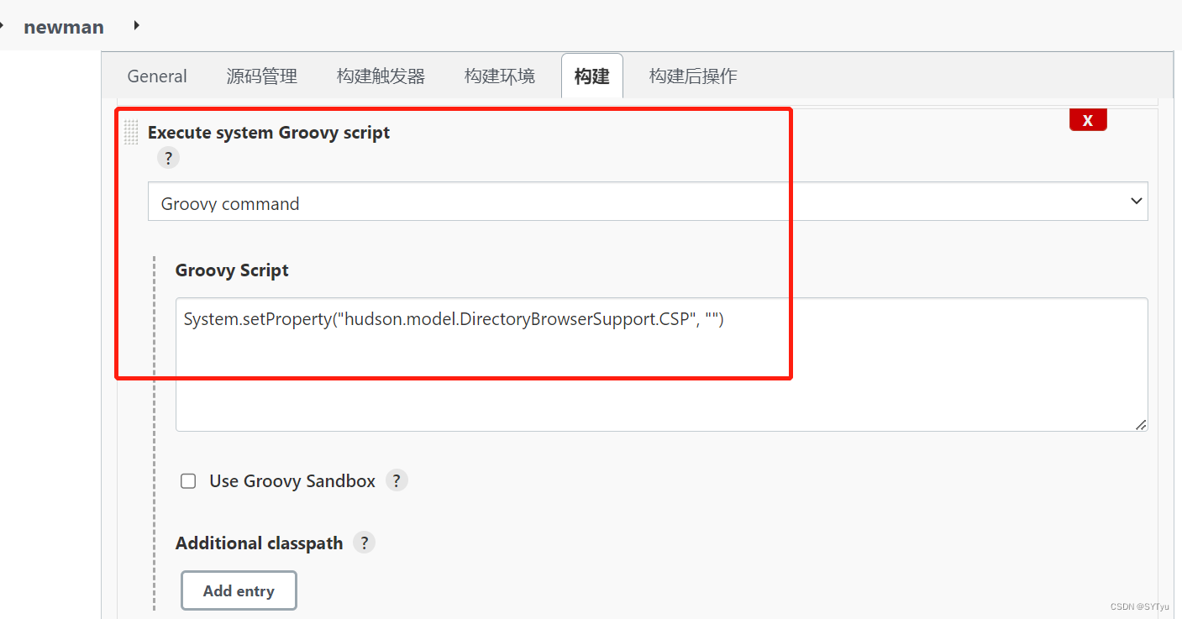This screenshot has height=619, width=1182.
Task: Click the Additional classpath label
Action: pos(259,543)
